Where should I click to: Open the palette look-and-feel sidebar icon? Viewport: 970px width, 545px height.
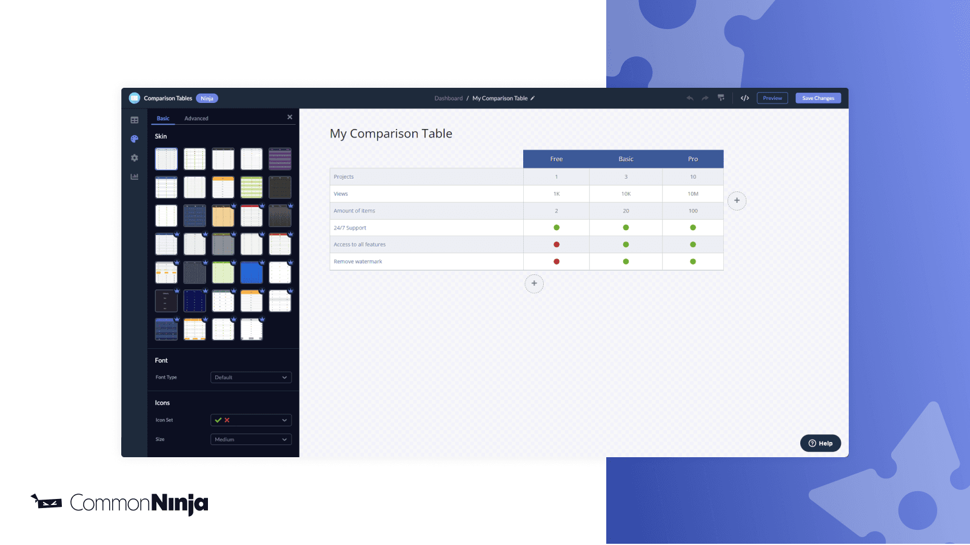[x=135, y=139]
